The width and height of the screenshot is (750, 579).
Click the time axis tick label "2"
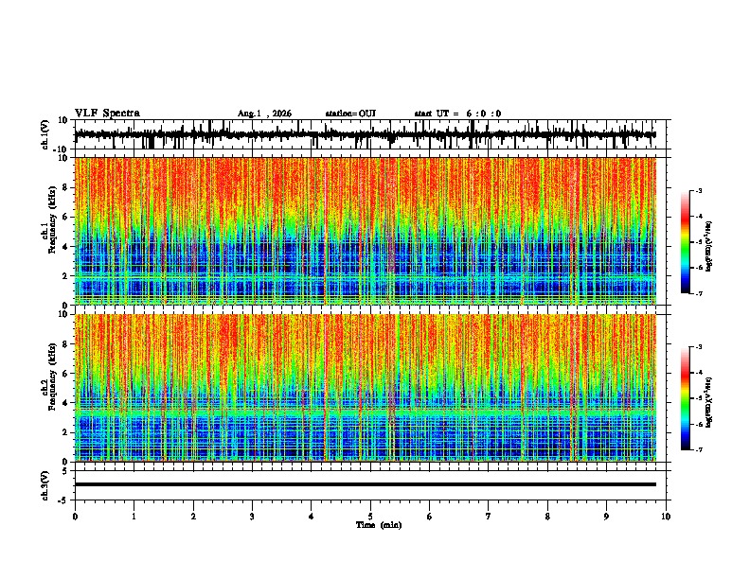point(193,517)
